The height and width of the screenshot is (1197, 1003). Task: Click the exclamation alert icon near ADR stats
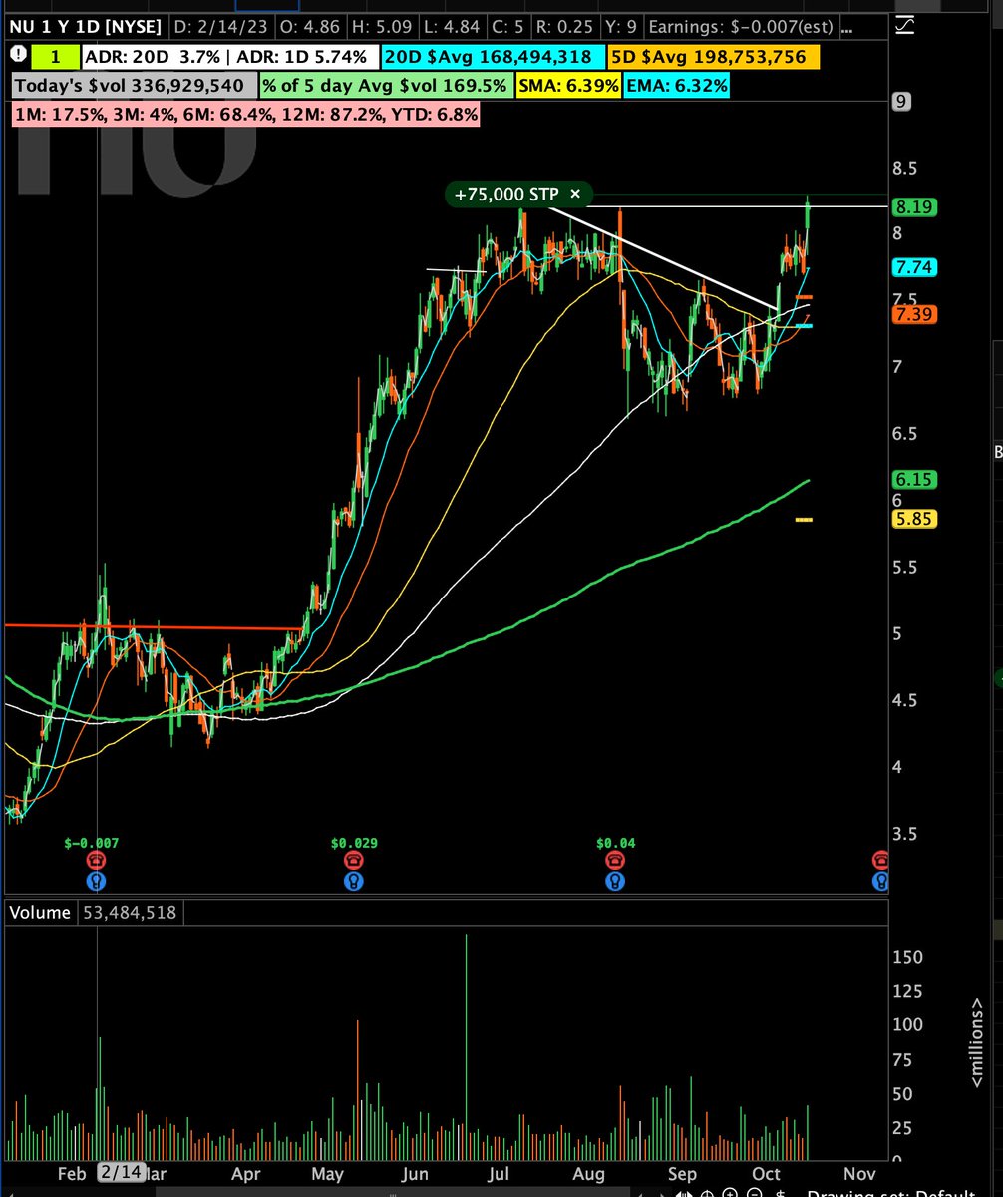pos(18,57)
